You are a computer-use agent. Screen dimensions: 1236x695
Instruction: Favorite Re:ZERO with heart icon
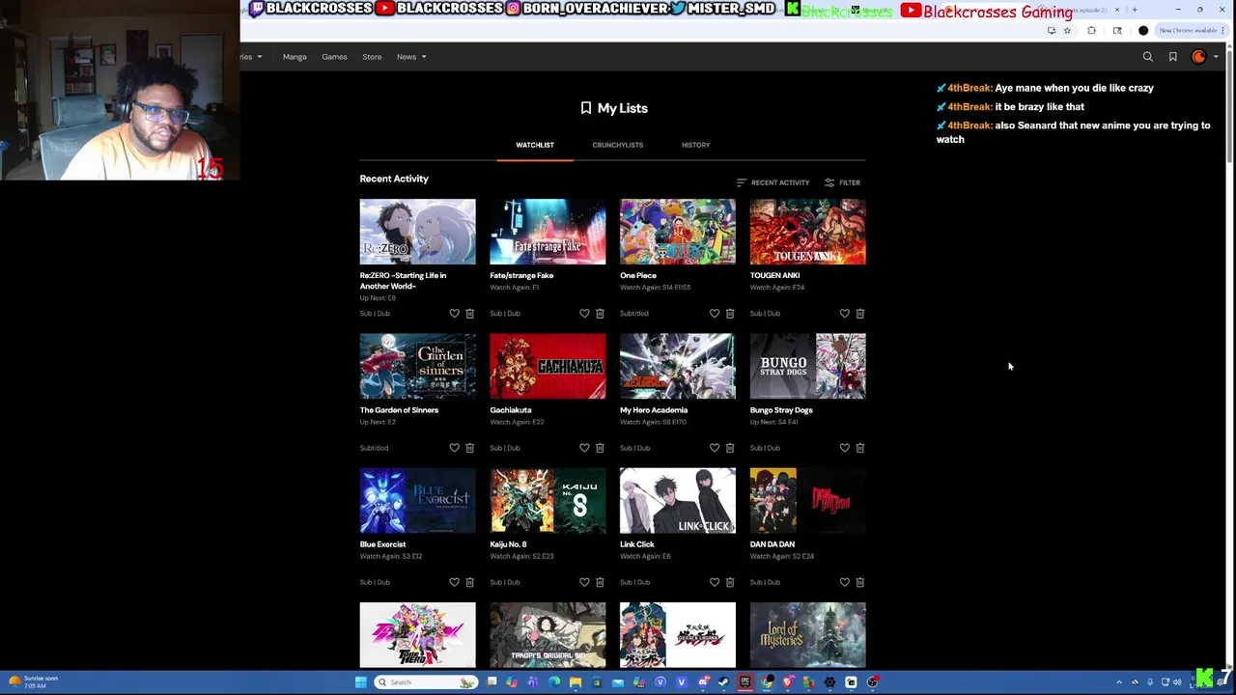455,314
